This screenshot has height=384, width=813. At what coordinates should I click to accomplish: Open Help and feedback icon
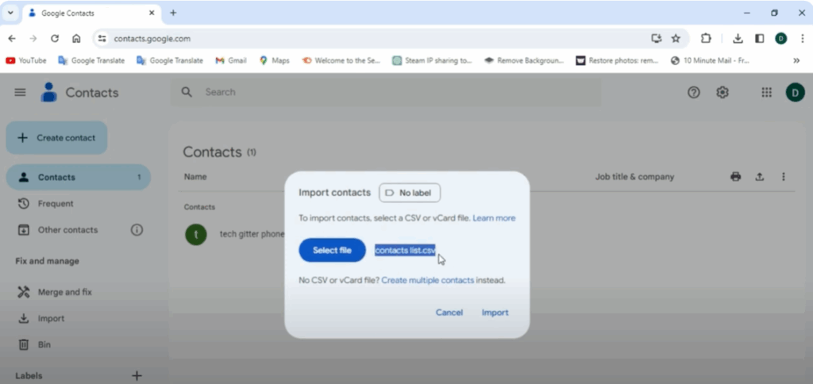click(x=693, y=92)
